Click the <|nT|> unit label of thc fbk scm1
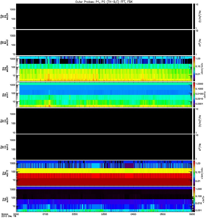Screen dimensions: 208x222 [x=204, y=199]
